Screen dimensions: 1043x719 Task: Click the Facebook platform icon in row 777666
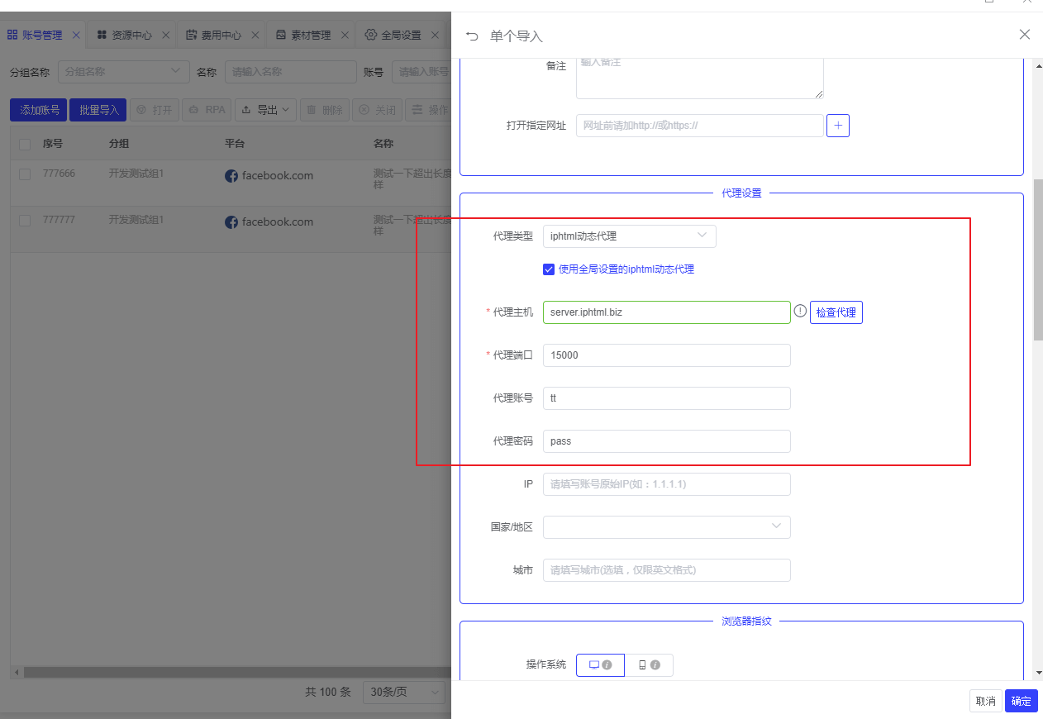[x=231, y=175]
